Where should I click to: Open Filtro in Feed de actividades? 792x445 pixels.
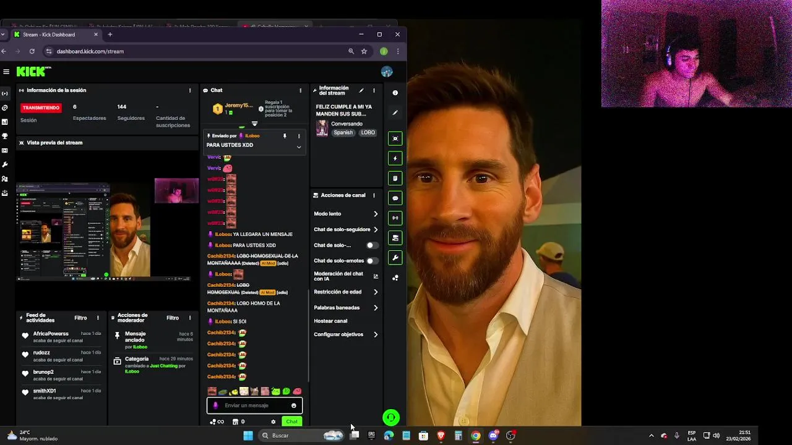(80, 318)
